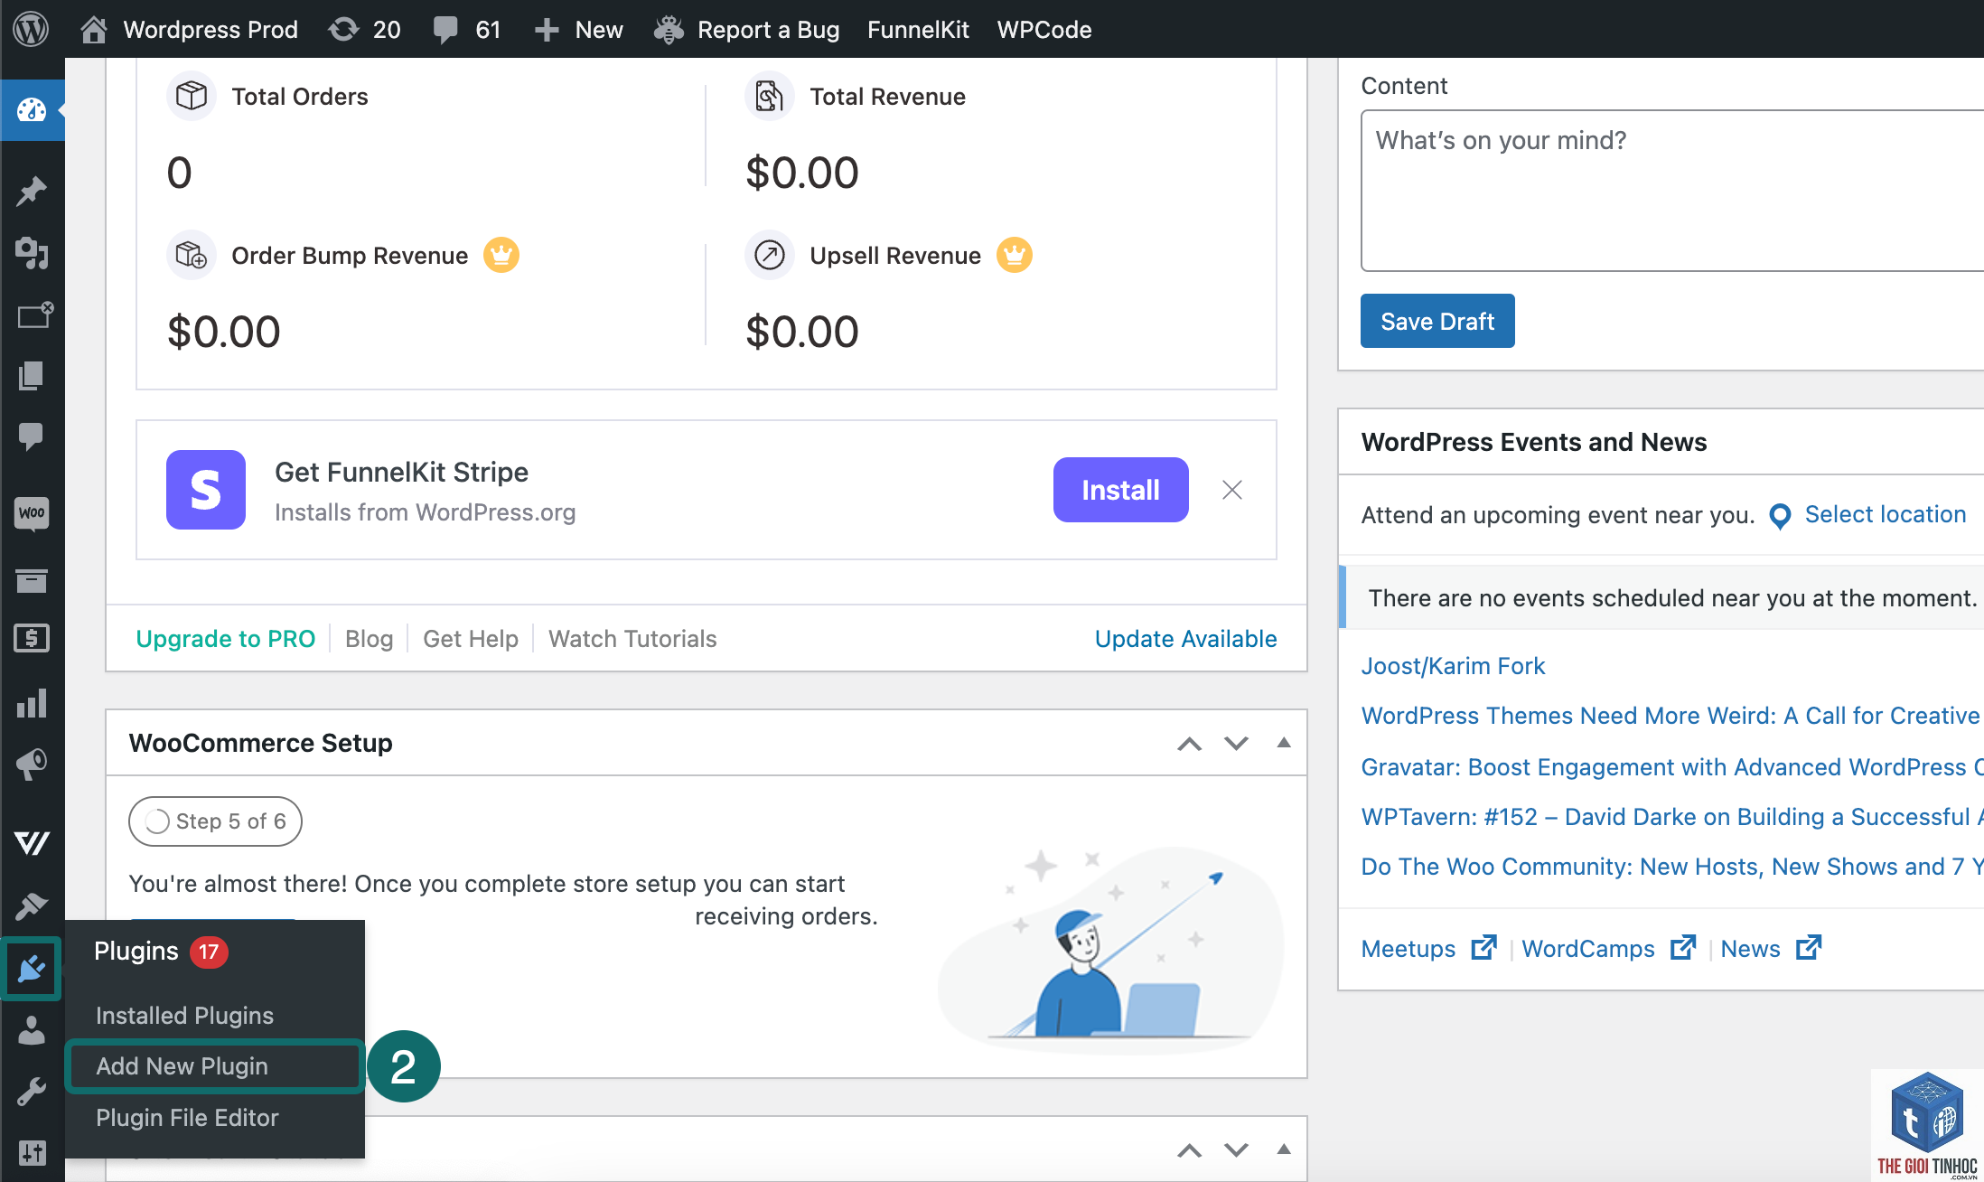This screenshot has width=1984, height=1182.
Task: Open the Pages sidebar icon
Action: (32, 375)
